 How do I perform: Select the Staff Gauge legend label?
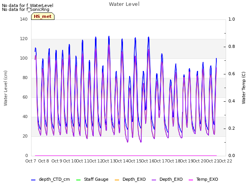coord(96,179)
